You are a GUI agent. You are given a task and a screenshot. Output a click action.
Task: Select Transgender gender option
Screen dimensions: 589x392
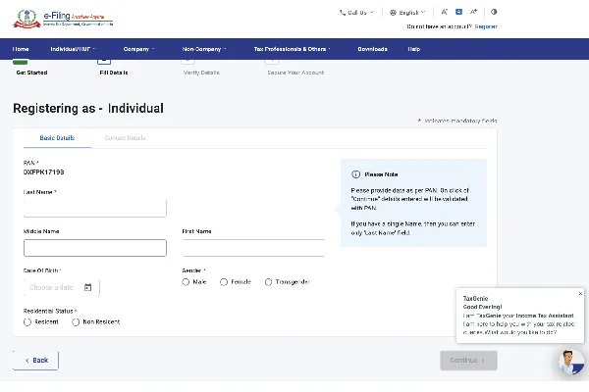[269, 282]
